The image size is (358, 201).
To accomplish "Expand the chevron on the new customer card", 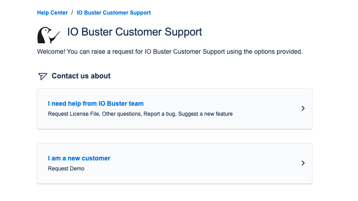I will (x=303, y=163).
